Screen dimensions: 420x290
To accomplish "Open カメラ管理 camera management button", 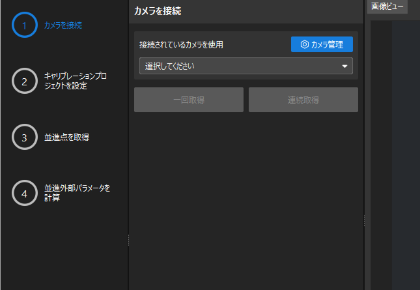I will point(322,44).
